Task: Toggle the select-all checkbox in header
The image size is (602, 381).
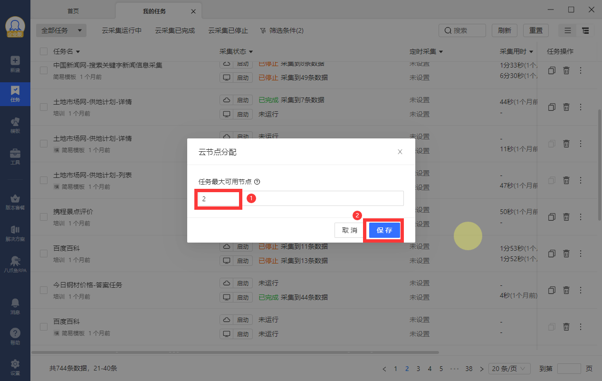Action: pyautogui.click(x=44, y=51)
